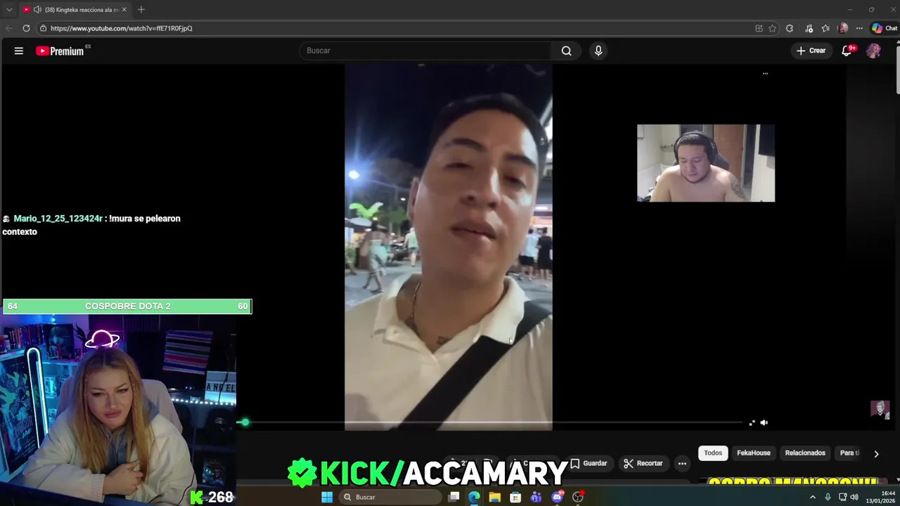Click the search magnifier button
Screen dimensions: 900x506
[x=566, y=51]
